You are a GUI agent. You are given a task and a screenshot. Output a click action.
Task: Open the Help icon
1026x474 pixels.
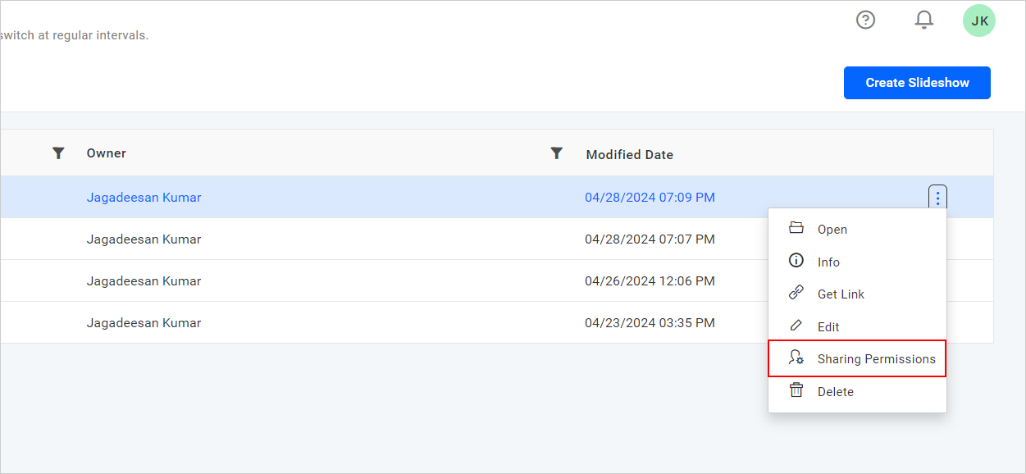(865, 20)
